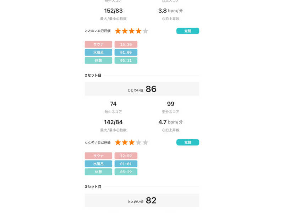This screenshot has height=213, width=284.
Task: Open the ととのい値 82 score panel
Action: pos(142,201)
